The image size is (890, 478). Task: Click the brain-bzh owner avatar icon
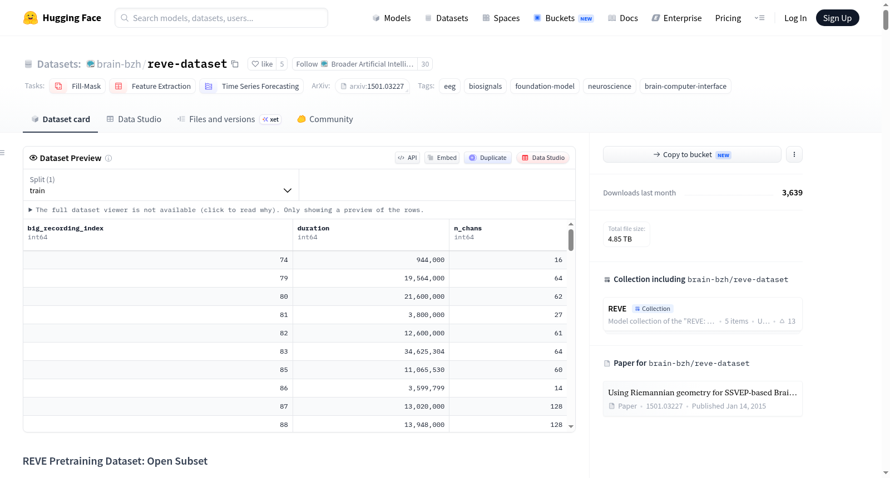click(91, 64)
